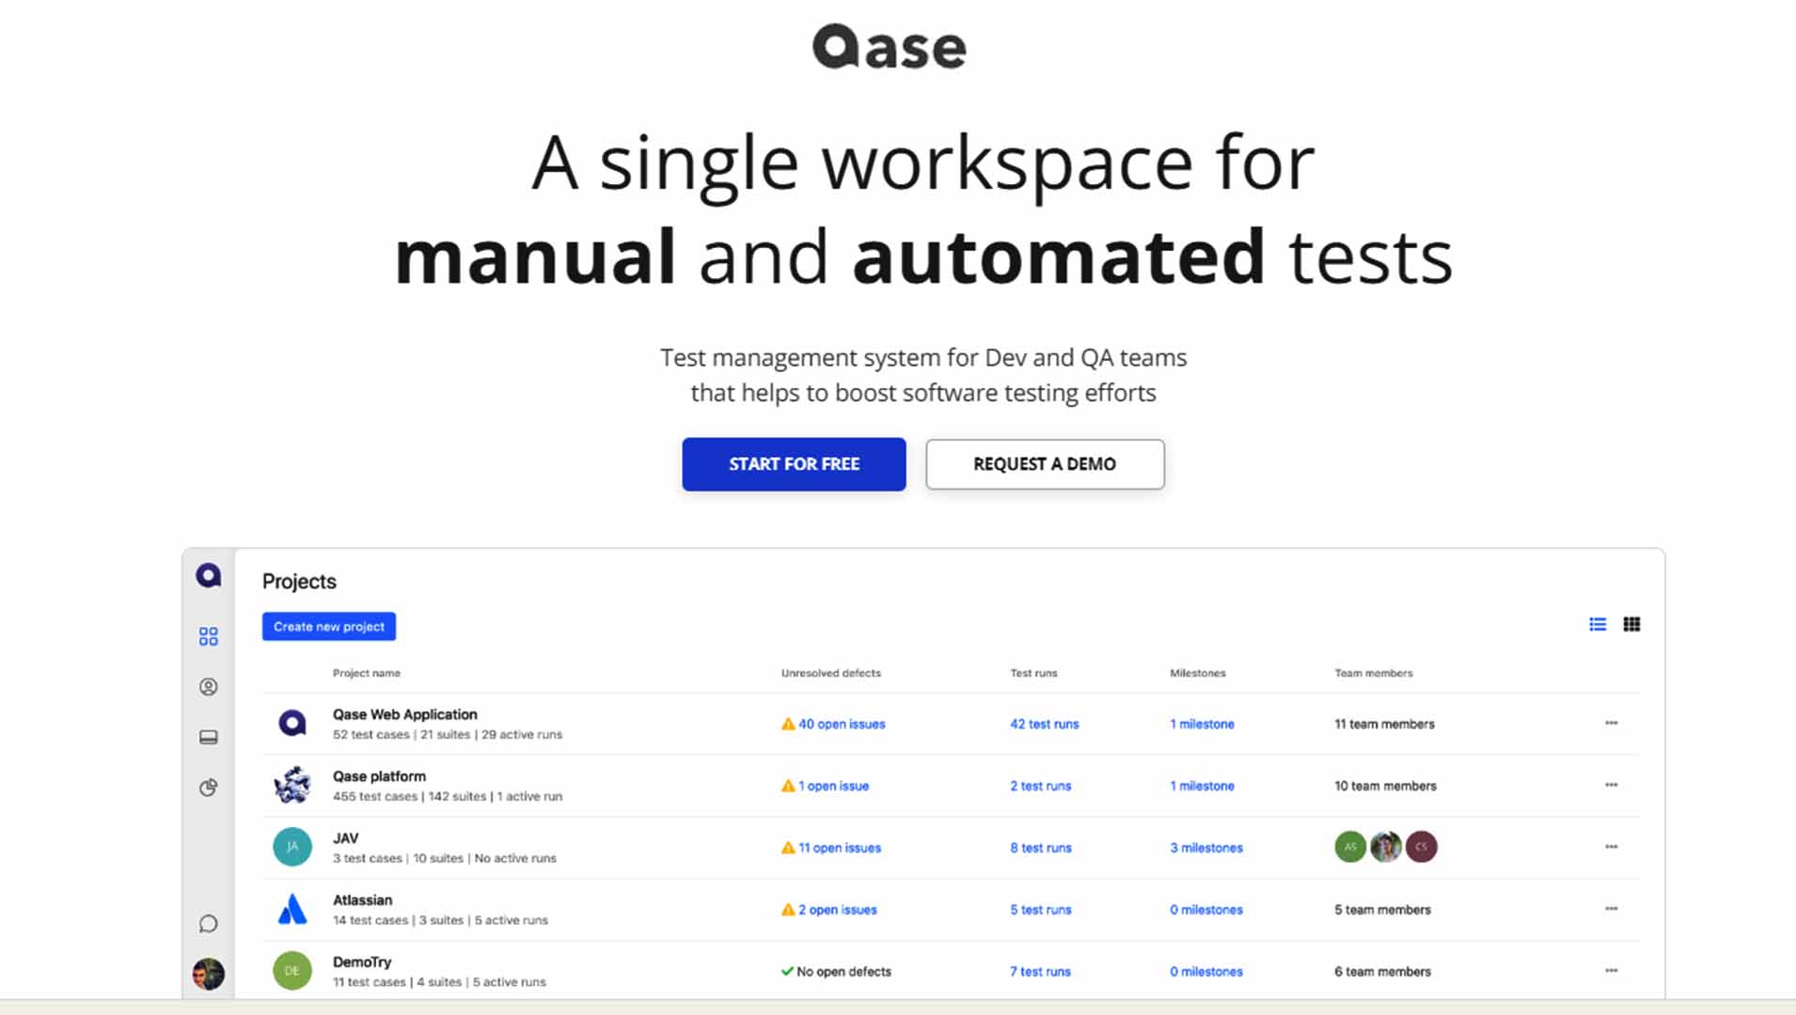This screenshot has height=1015, width=1796.
Task: Click the Qase Web Application project logo
Action: [292, 723]
